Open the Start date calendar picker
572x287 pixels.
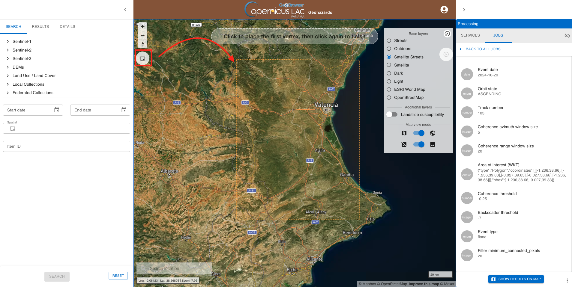[57, 110]
